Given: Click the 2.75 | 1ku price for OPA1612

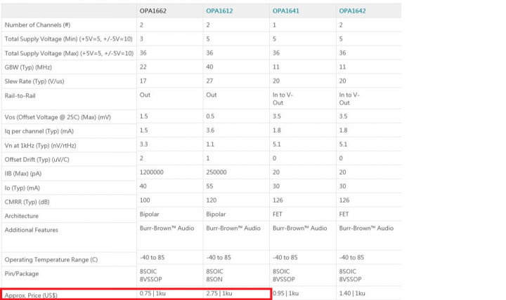Looking at the screenshot, I should [x=219, y=293].
